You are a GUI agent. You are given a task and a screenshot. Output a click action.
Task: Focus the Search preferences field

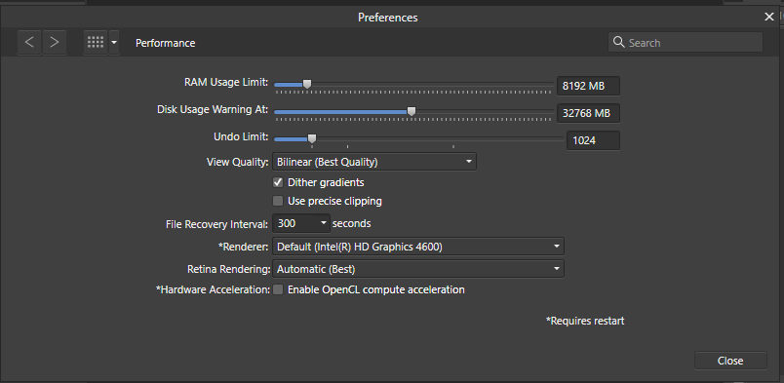point(686,43)
